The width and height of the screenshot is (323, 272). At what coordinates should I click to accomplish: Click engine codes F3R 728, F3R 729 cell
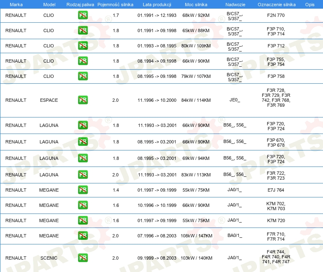click(276, 98)
